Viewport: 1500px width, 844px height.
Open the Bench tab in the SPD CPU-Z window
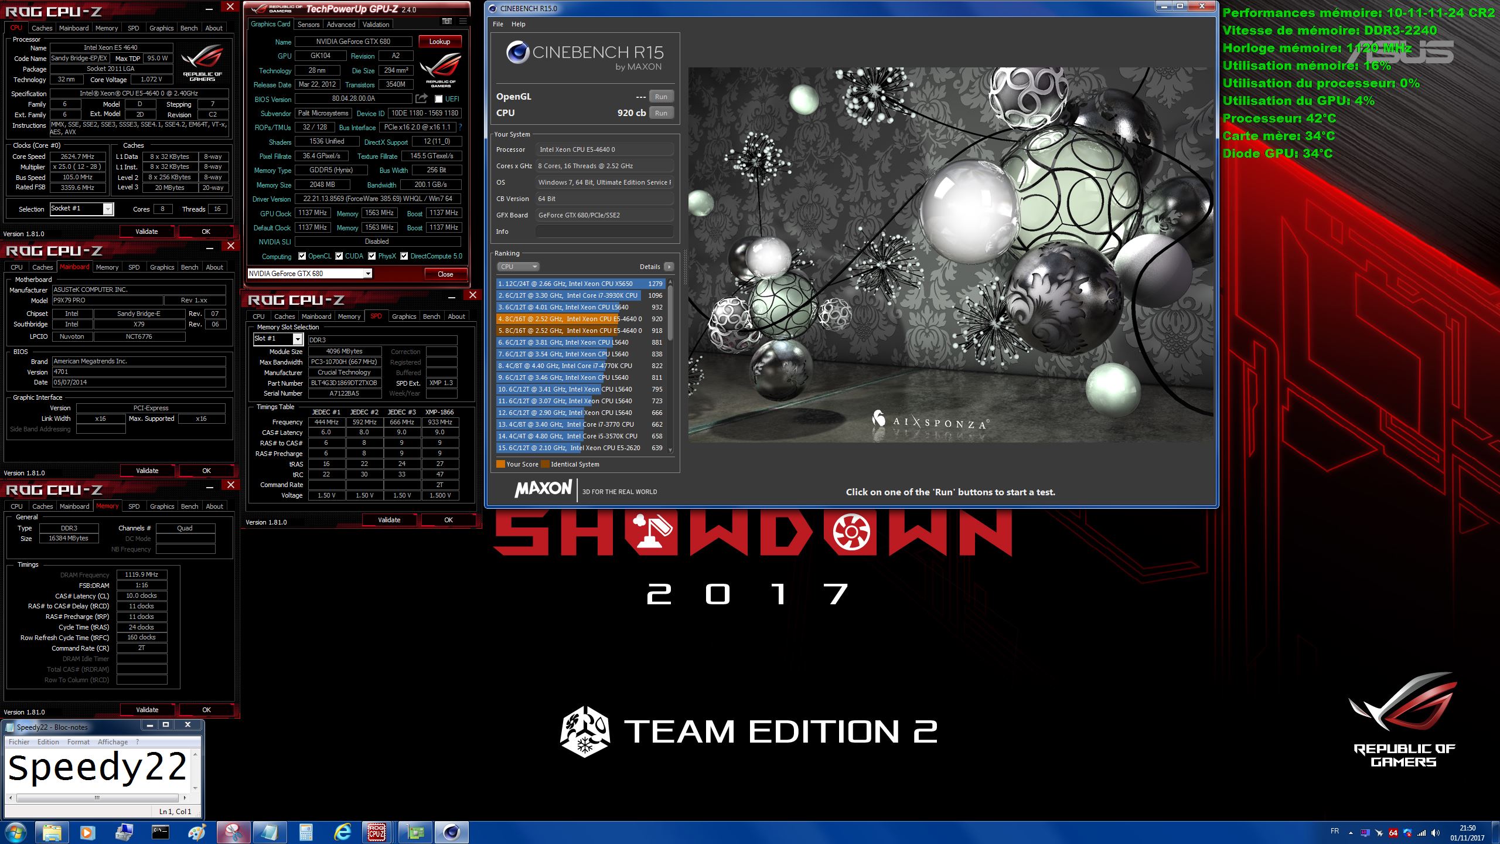pos(432,316)
